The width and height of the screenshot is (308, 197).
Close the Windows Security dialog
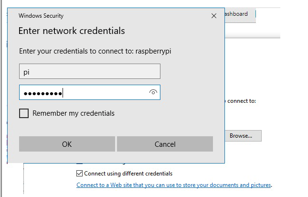click(213, 16)
